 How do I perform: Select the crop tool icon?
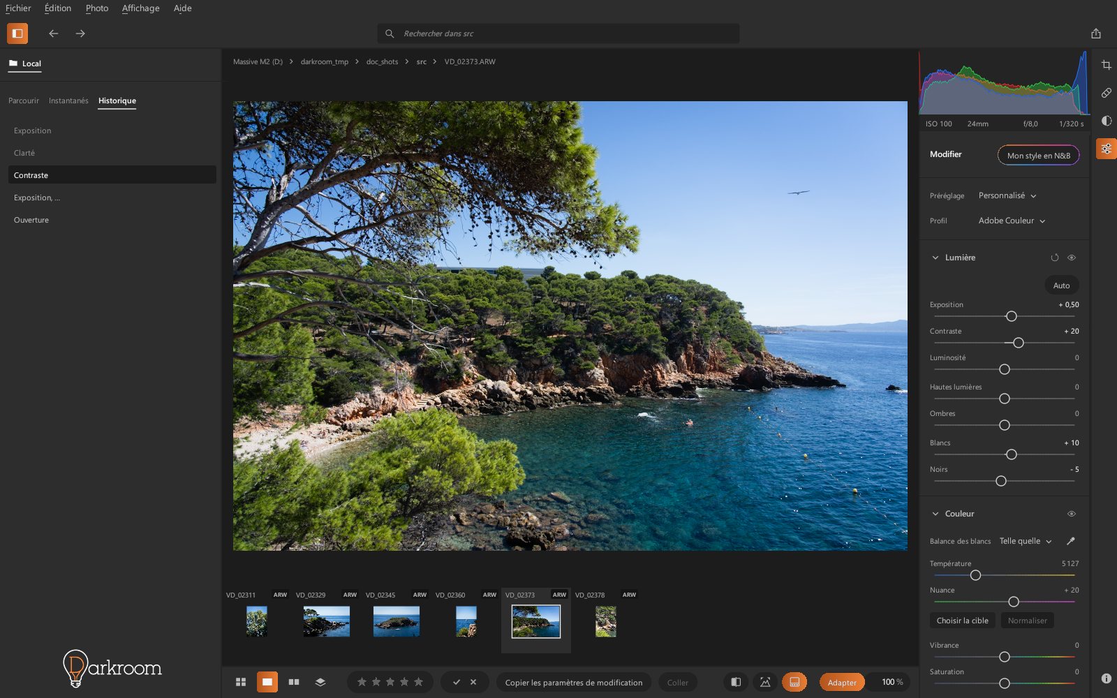(1107, 65)
